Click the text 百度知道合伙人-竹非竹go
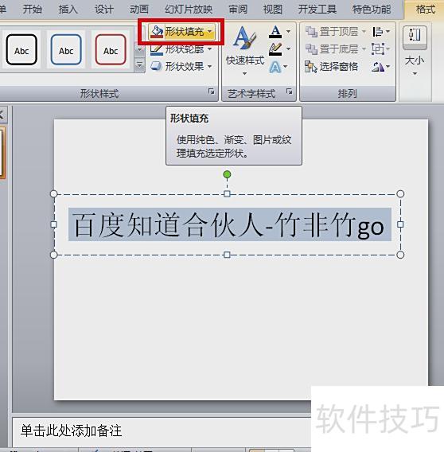This screenshot has width=444, height=452. [x=229, y=224]
